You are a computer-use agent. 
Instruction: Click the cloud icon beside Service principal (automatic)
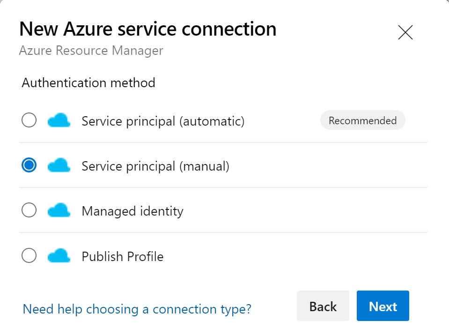(x=59, y=120)
